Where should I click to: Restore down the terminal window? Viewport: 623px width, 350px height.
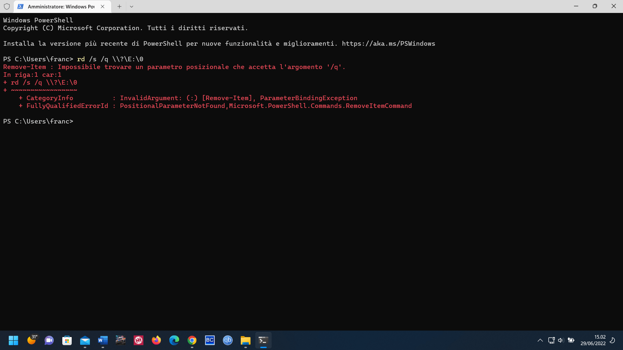pos(595,6)
